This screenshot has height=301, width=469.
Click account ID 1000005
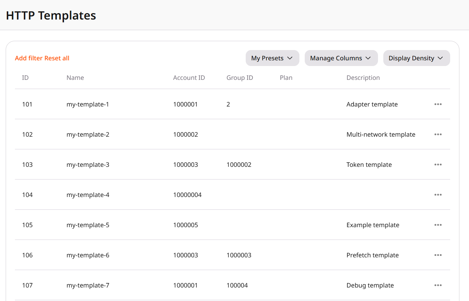click(186, 225)
